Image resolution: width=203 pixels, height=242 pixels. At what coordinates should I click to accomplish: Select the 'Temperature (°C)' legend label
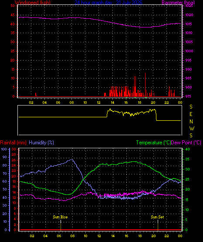coord(153,143)
